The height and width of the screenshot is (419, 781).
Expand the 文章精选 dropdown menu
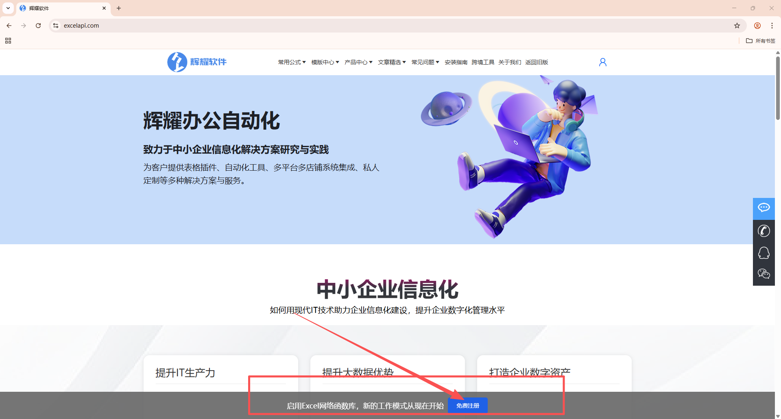click(x=392, y=62)
